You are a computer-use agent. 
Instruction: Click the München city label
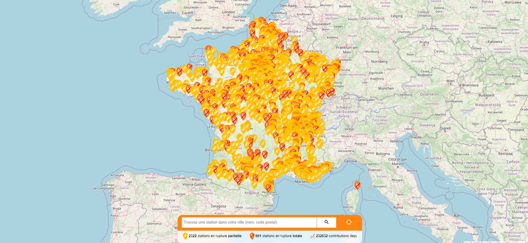(386, 88)
